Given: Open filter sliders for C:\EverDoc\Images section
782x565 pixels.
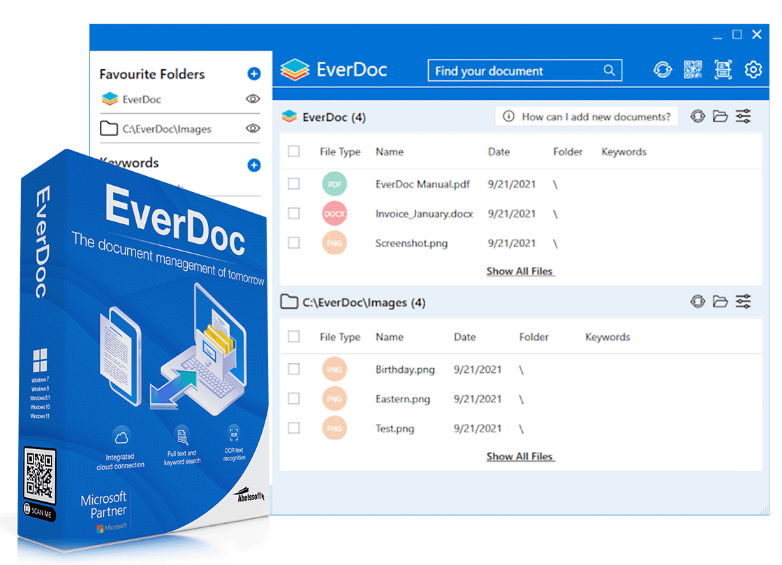Looking at the screenshot, I should (743, 301).
